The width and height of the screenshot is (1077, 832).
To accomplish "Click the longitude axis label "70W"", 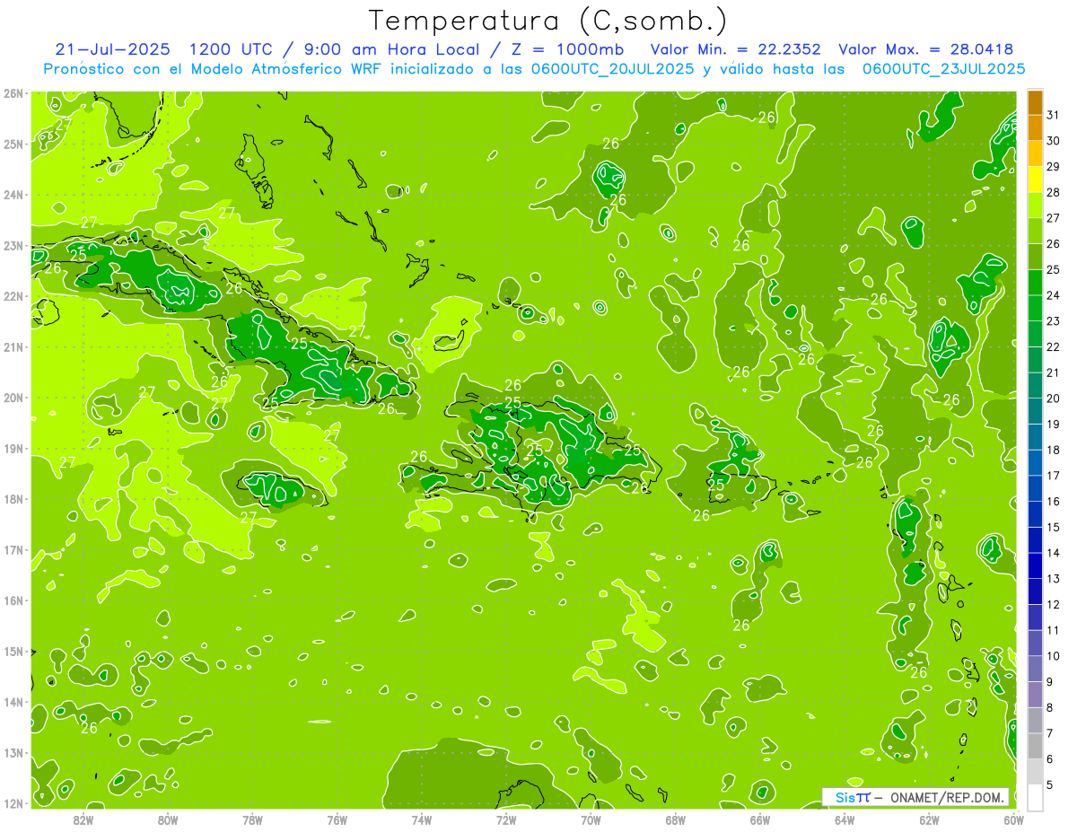I will (591, 819).
